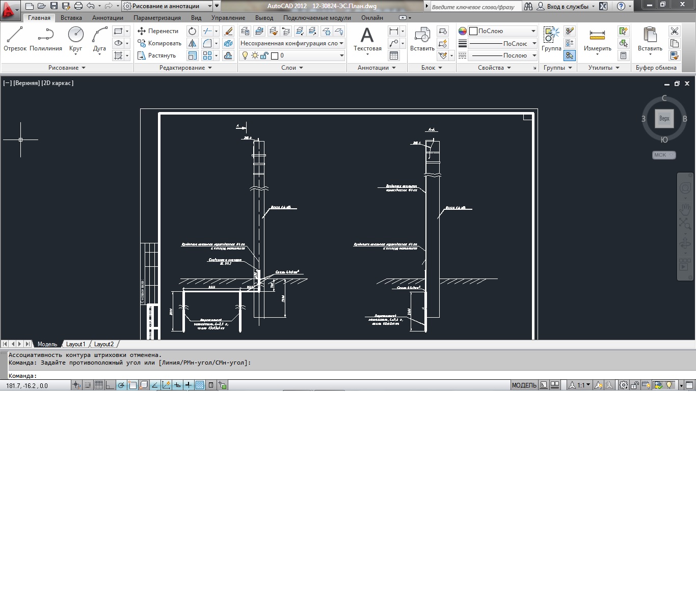The image size is (696, 610).
Task: Switch to the Параметризация tab
Action: click(157, 18)
